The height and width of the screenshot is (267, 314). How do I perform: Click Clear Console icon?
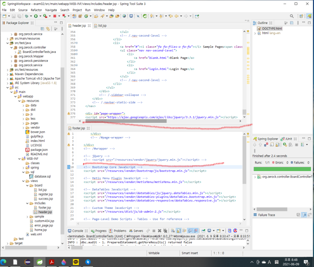(x=173, y=230)
